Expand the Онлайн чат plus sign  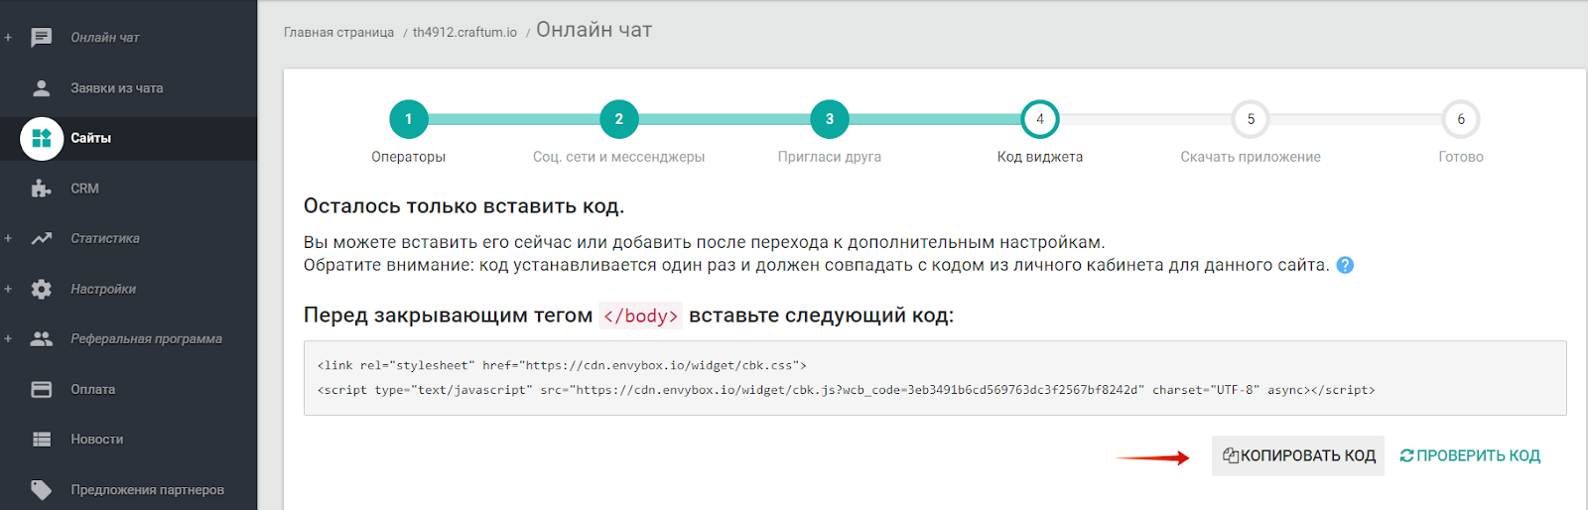8,38
